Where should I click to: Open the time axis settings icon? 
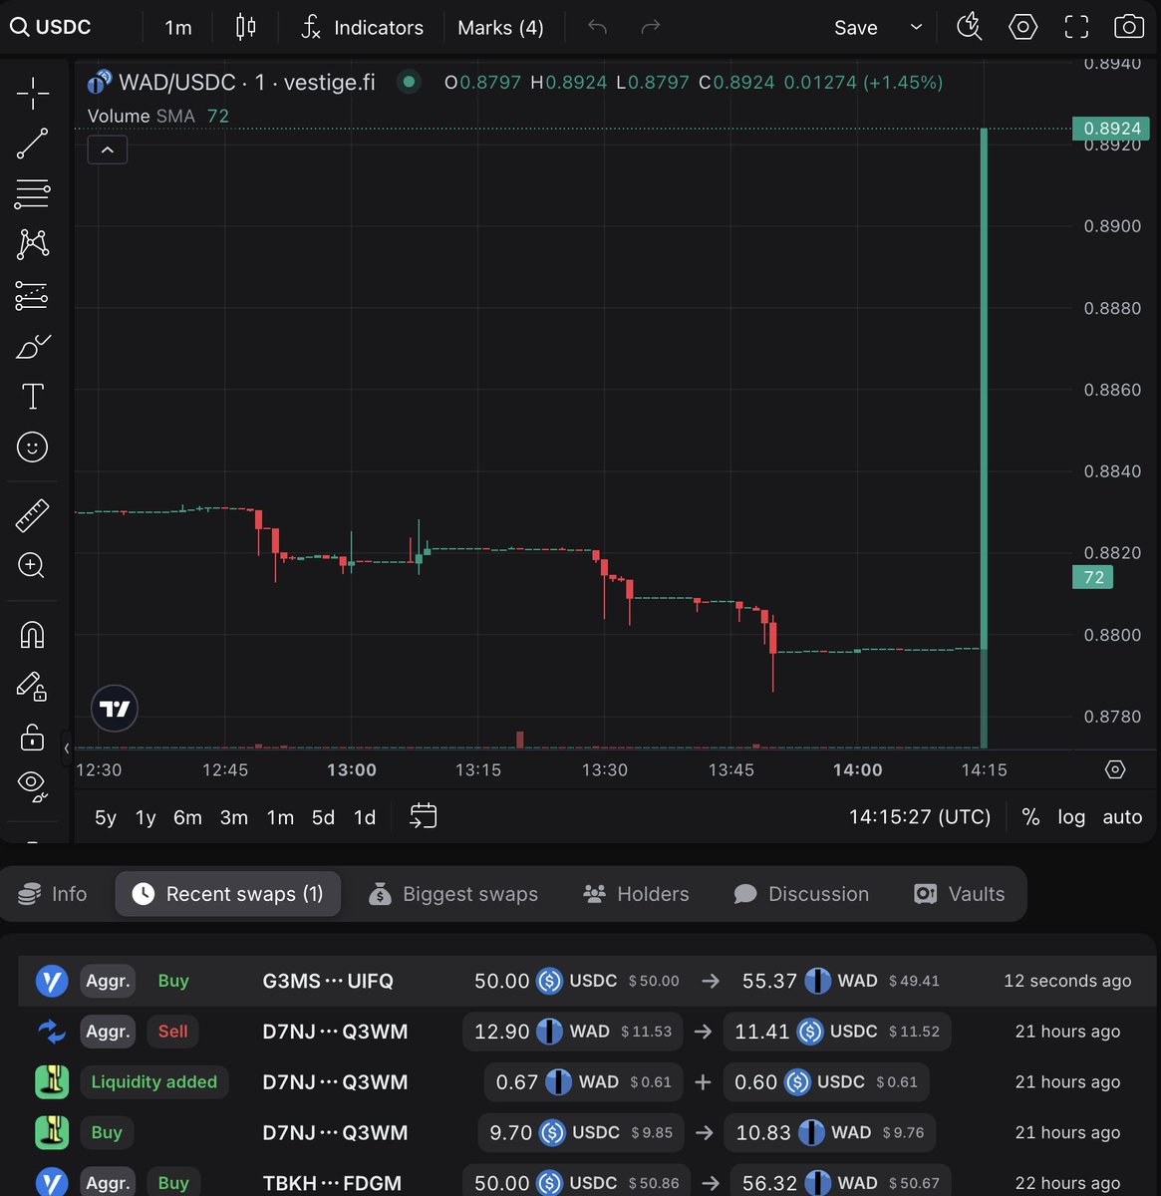1115,769
